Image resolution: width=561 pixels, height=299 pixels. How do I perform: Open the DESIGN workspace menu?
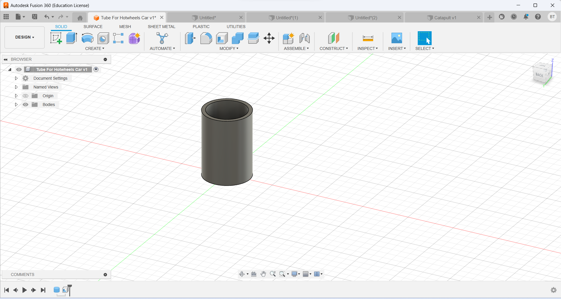24,37
